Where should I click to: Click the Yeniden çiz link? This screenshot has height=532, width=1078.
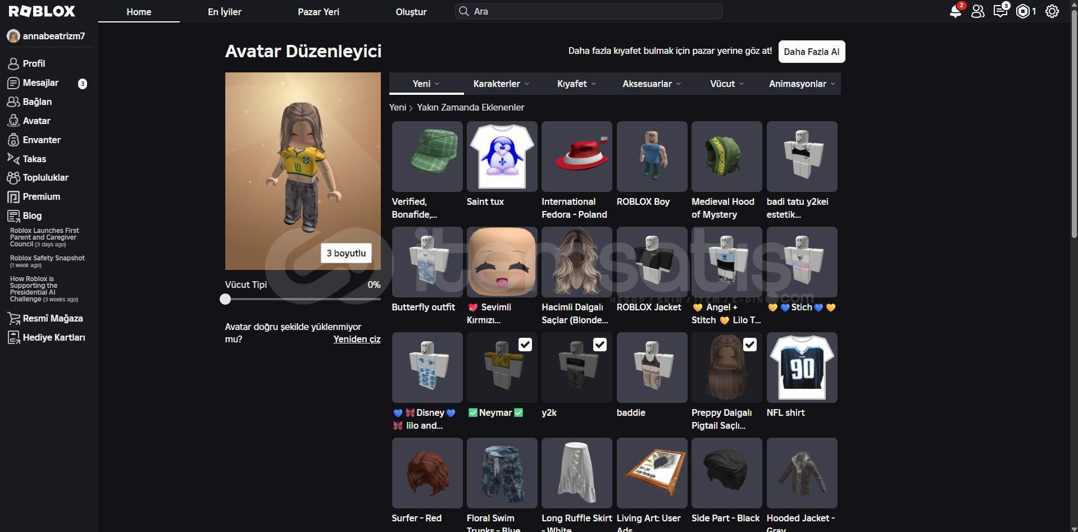(x=357, y=339)
